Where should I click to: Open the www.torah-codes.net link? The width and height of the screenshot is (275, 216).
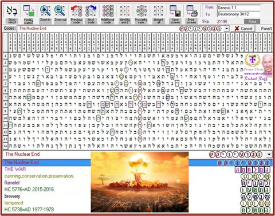[x=258, y=73]
